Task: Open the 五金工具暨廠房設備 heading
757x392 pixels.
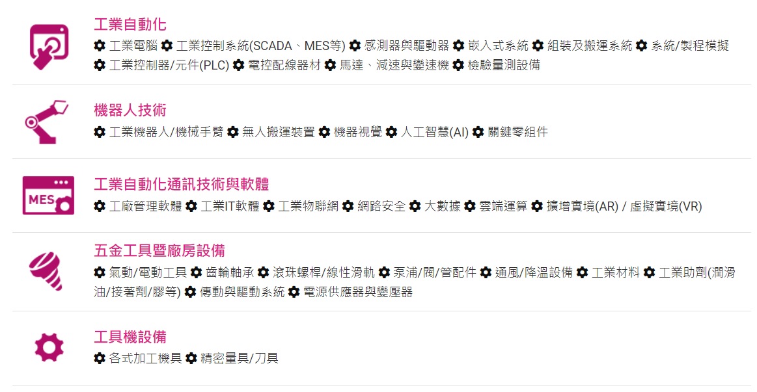Action: tap(159, 251)
